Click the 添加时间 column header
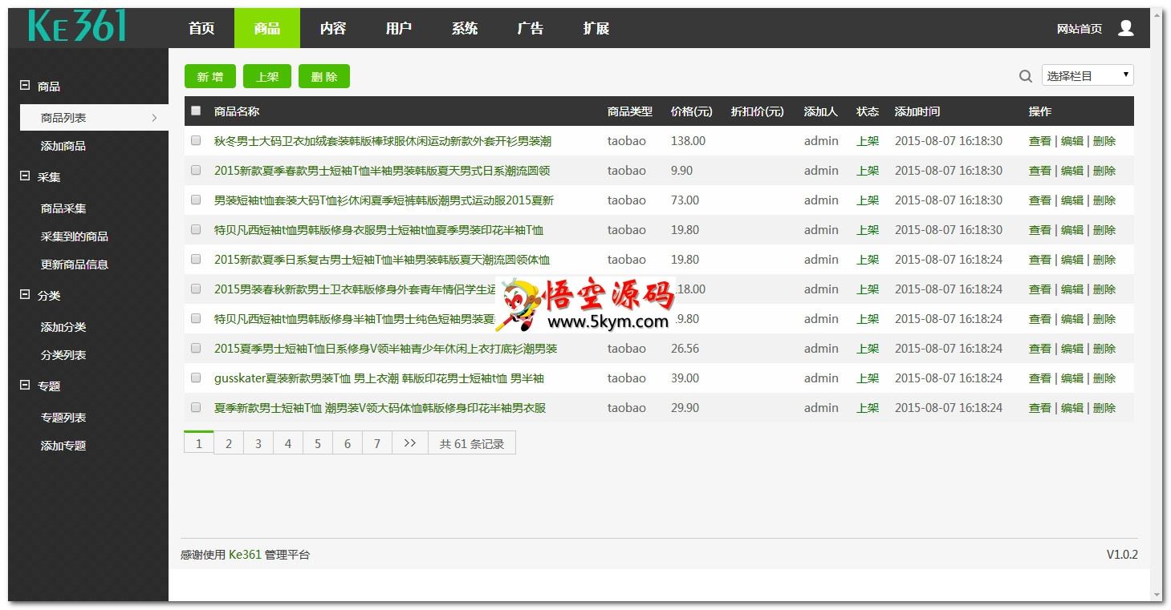The width and height of the screenshot is (1171, 610). coord(917,111)
